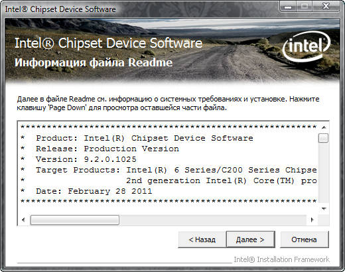
Task: Click the readme's scroll right arrow
Action: point(312,220)
